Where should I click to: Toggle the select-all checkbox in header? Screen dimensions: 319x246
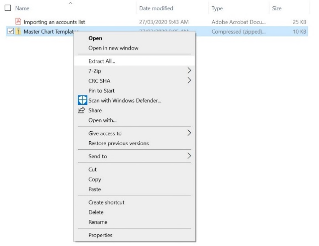click(8, 8)
